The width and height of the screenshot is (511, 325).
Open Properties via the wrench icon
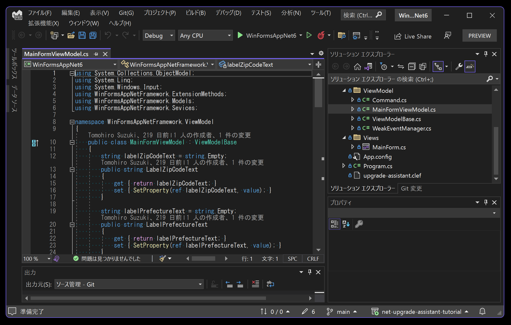click(459, 67)
